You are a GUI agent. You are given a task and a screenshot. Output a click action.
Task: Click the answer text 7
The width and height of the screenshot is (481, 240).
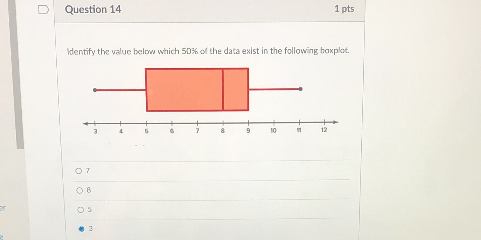click(x=88, y=171)
